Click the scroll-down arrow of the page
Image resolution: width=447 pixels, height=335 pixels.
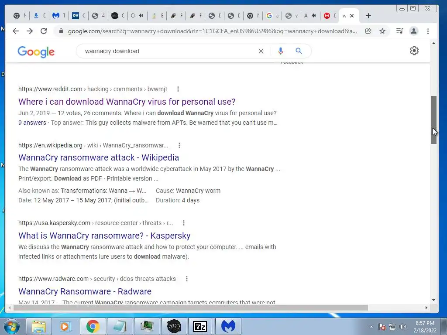point(433,300)
